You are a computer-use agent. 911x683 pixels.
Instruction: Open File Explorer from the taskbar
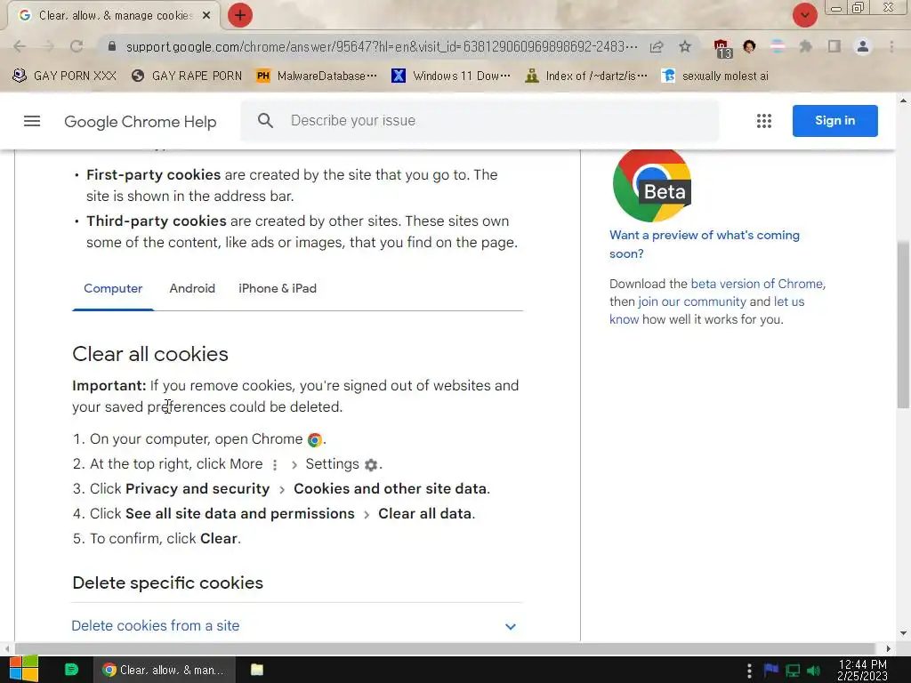point(257,670)
